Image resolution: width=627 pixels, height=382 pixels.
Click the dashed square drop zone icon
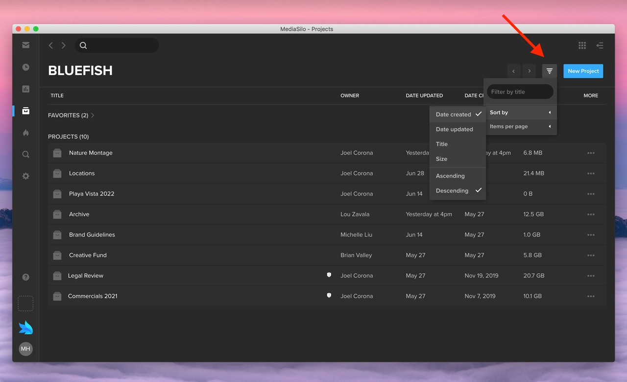click(25, 304)
